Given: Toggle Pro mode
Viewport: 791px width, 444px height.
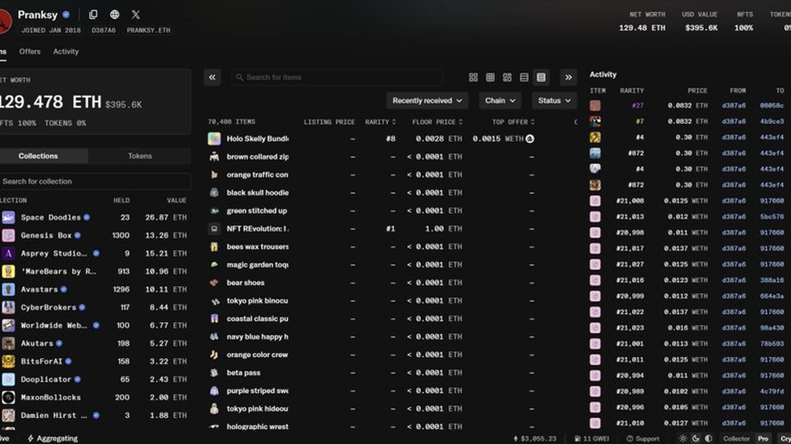Looking at the screenshot, I should point(763,438).
